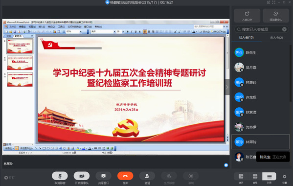
Task: Collapse the participant panel with side arrow
Action: click(x=227, y=87)
